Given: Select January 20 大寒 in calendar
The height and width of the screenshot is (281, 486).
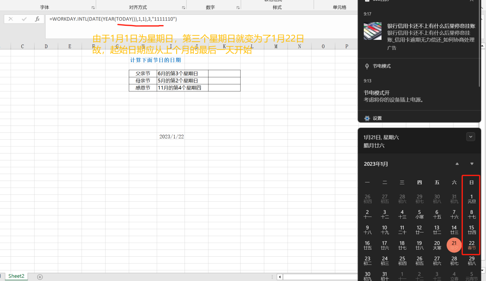Looking at the screenshot, I should 437,245.
